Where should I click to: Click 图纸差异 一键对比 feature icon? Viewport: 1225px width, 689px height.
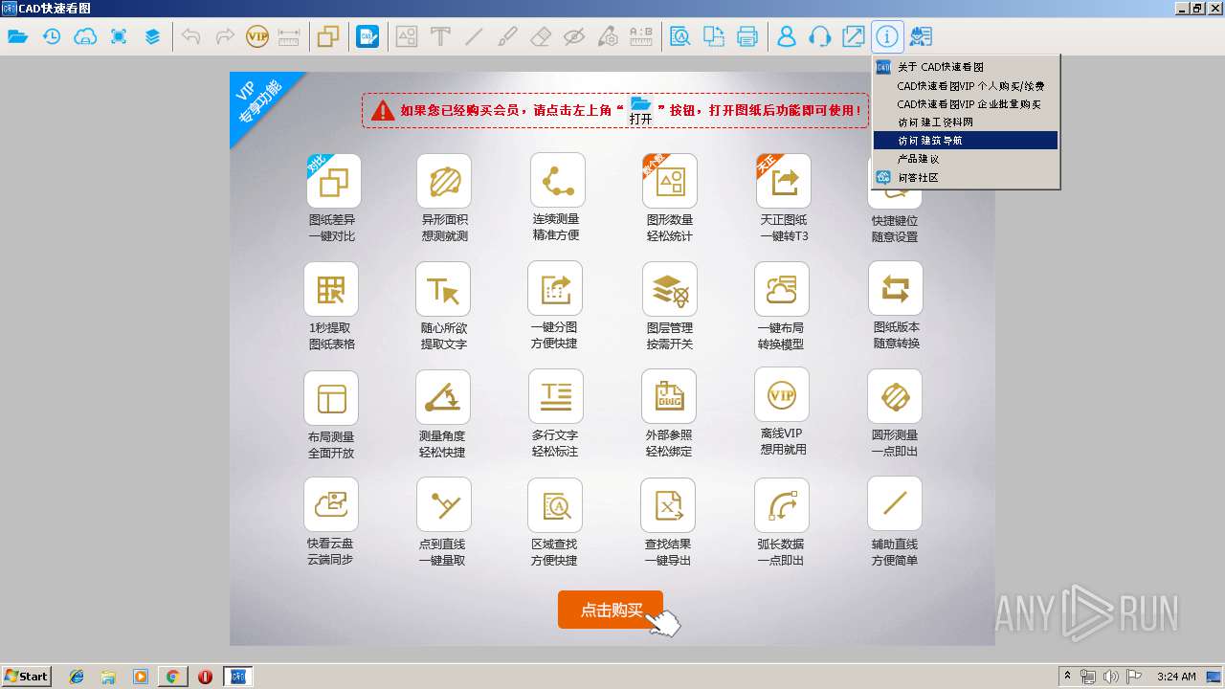[x=334, y=181]
